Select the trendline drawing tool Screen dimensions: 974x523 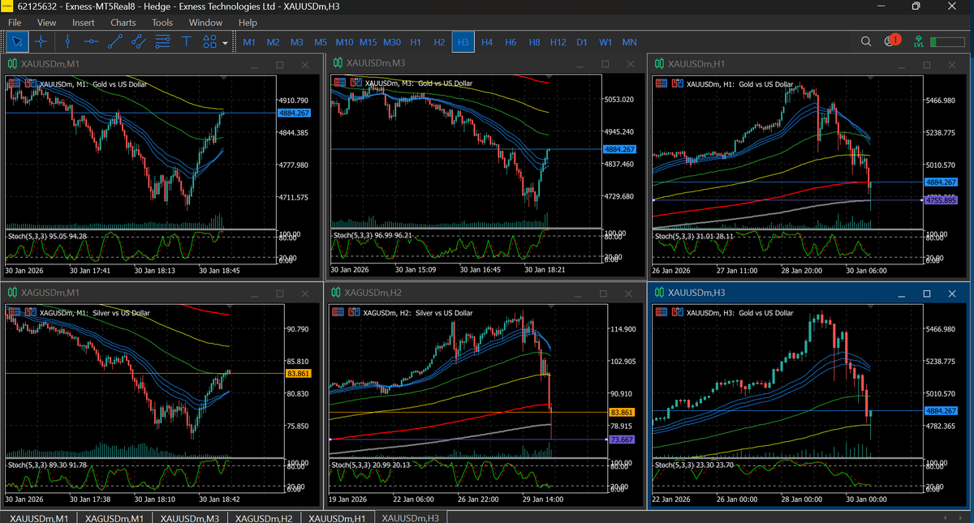coord(115,41)
